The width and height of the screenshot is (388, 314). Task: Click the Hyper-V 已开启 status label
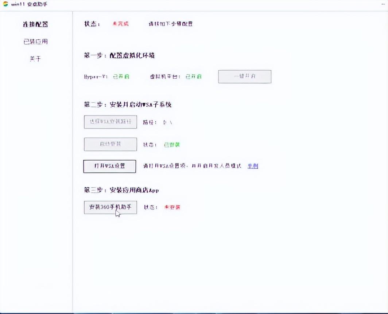click(x=121, y=77)
